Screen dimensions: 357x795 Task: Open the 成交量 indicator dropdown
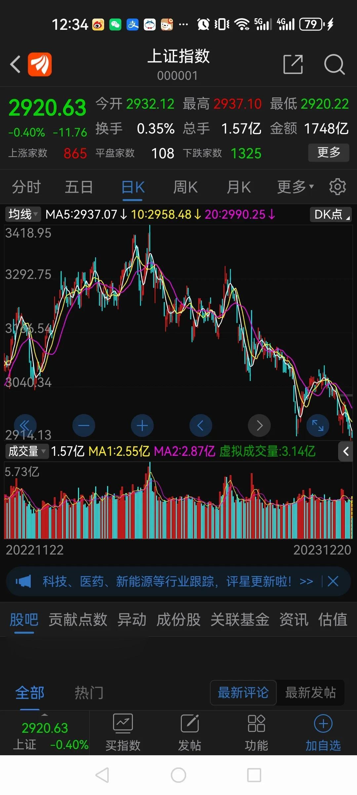coord(27,451)
